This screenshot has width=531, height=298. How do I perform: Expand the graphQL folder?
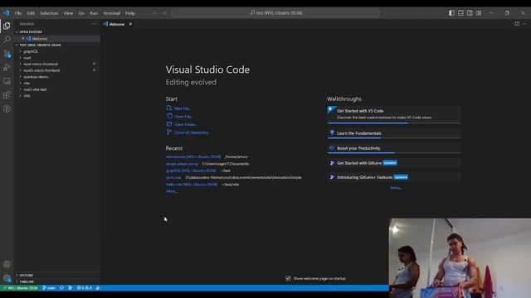pyautogui.click(x=31, y=51)
